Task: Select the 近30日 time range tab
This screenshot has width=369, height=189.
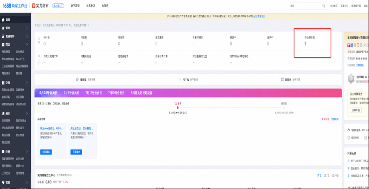Action: click(x=337, y=175)
